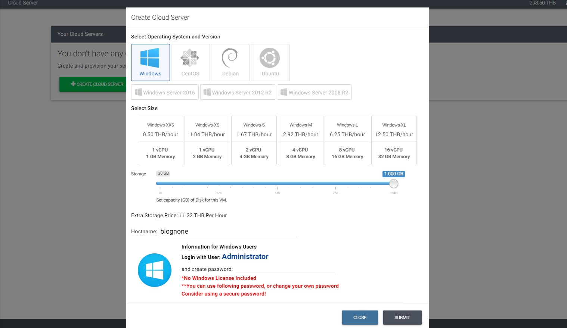Pick the Debian operating system tile
The width and height of the screenshot is (567, 328).
(230, 62)
